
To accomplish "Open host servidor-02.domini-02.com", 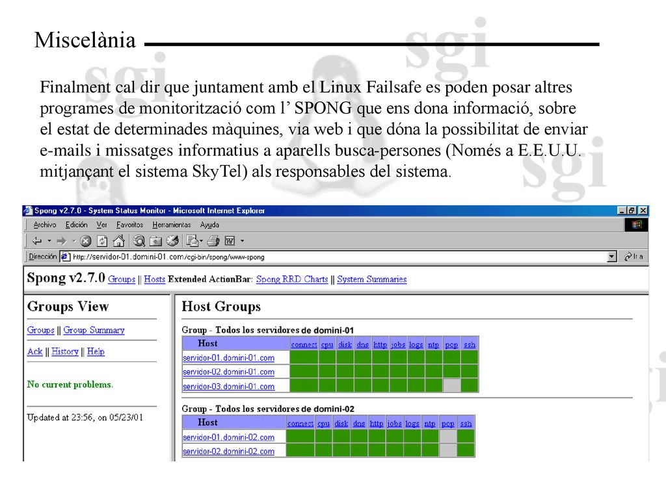I will [x=228, y=452].
